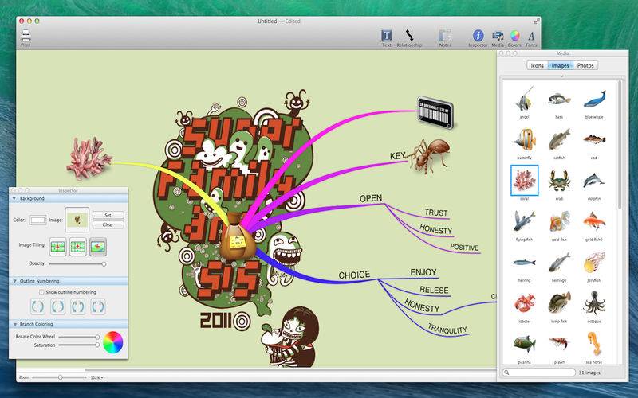
Task: Open the Notes panel from the toolbar
Action: click(x=445, y=36)
